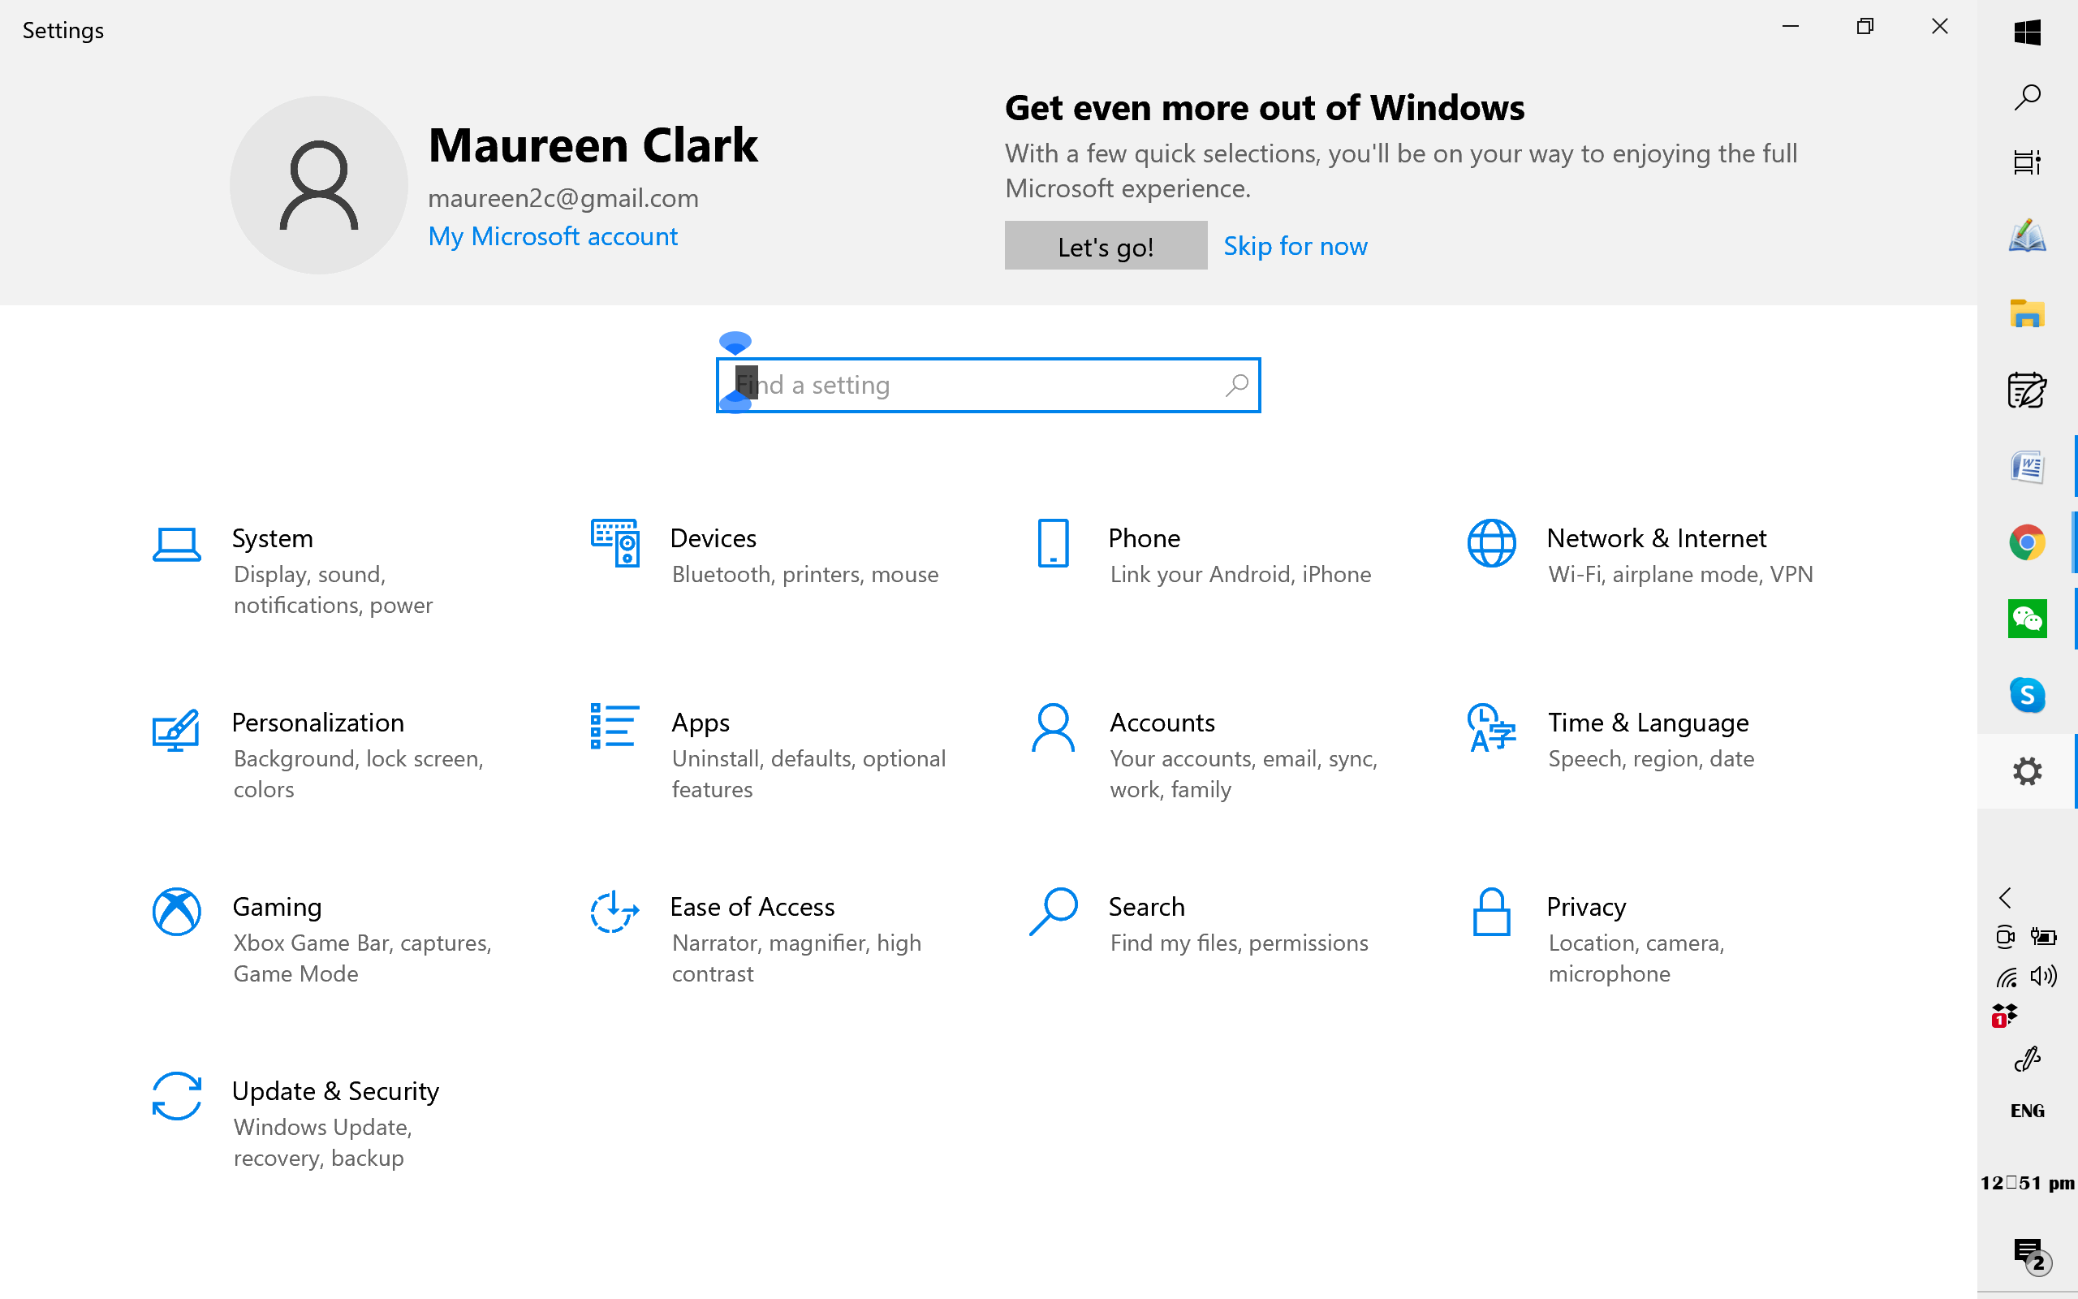
Task: Open Apps settings category
Action: click(700, 723)
